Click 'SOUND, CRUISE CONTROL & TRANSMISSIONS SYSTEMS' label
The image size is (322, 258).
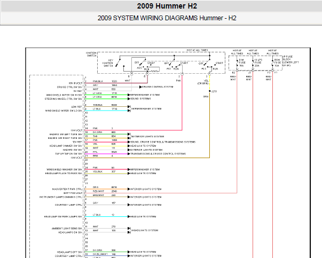163,142
